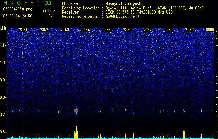Click the meteor count value 24
The image size is (218, 139).
[x=50, y=16]
